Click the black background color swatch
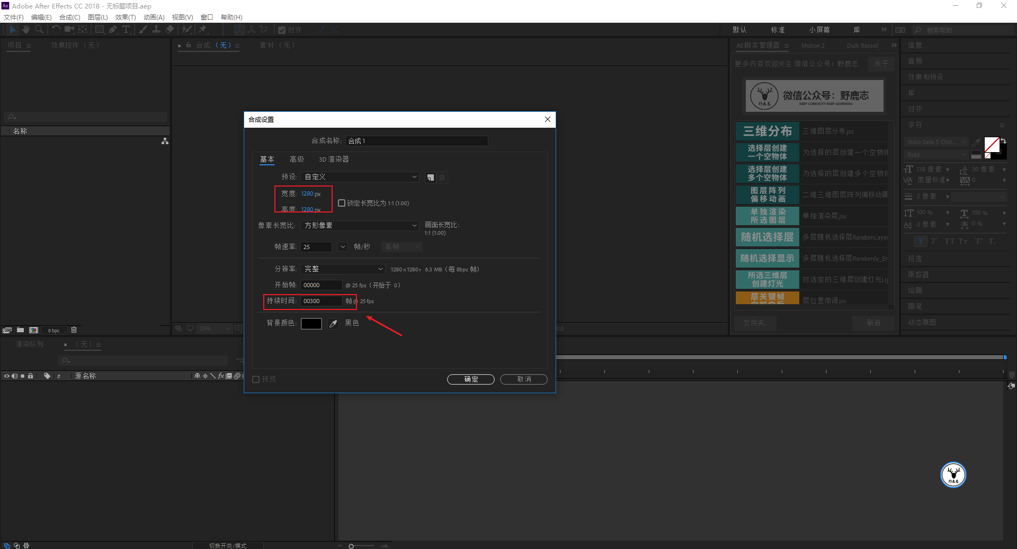 pos(311,324)
